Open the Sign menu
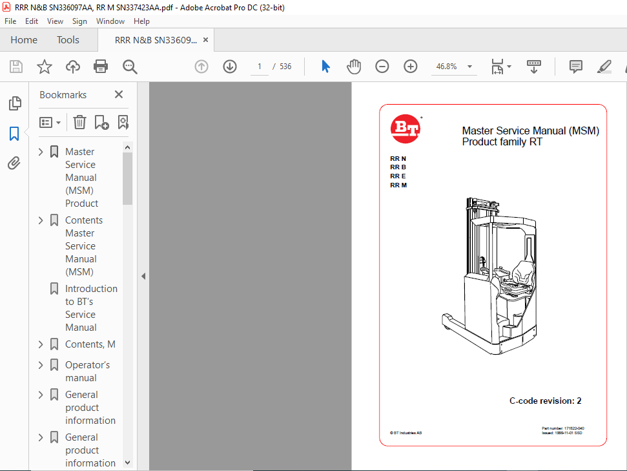This screenshot has width=627, height=471. click(x=79, y=21)
